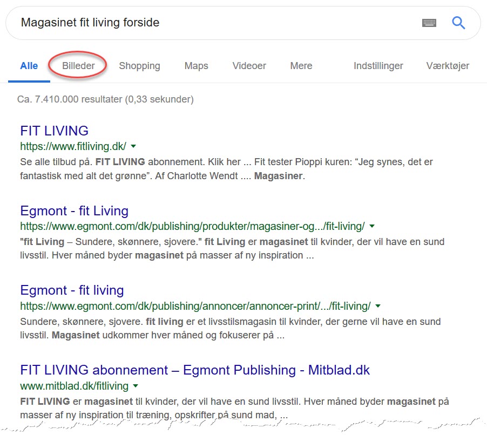Select the Maps tab

tap(196, 66)
